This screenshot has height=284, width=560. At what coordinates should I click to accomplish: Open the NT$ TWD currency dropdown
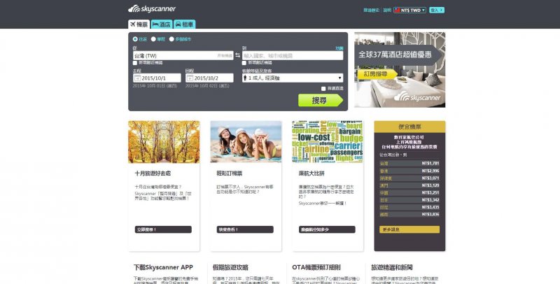tap(409, 10)
